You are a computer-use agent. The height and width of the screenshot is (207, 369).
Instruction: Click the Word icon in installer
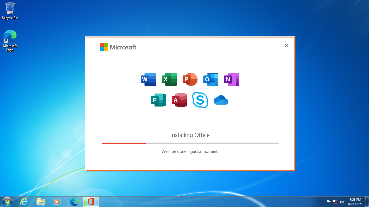(x=149, y=79)
